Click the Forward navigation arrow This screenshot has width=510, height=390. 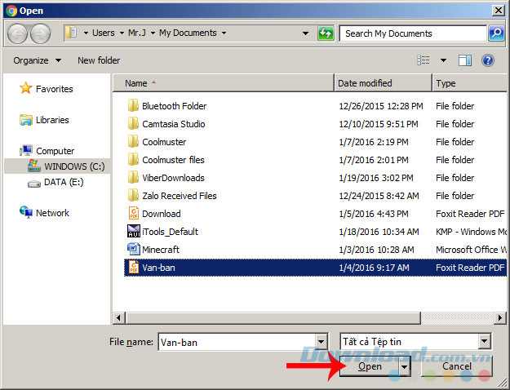coord(40,33)
